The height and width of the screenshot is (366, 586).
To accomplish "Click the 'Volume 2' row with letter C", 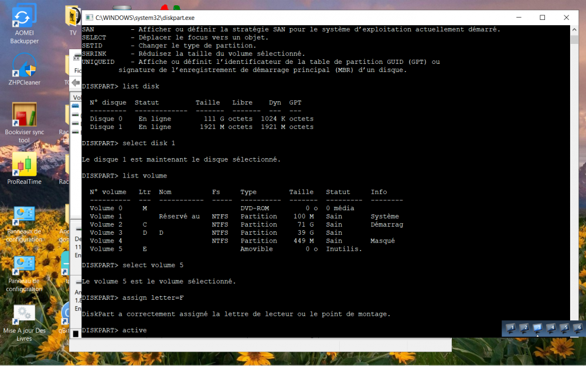I will point(246,224).
